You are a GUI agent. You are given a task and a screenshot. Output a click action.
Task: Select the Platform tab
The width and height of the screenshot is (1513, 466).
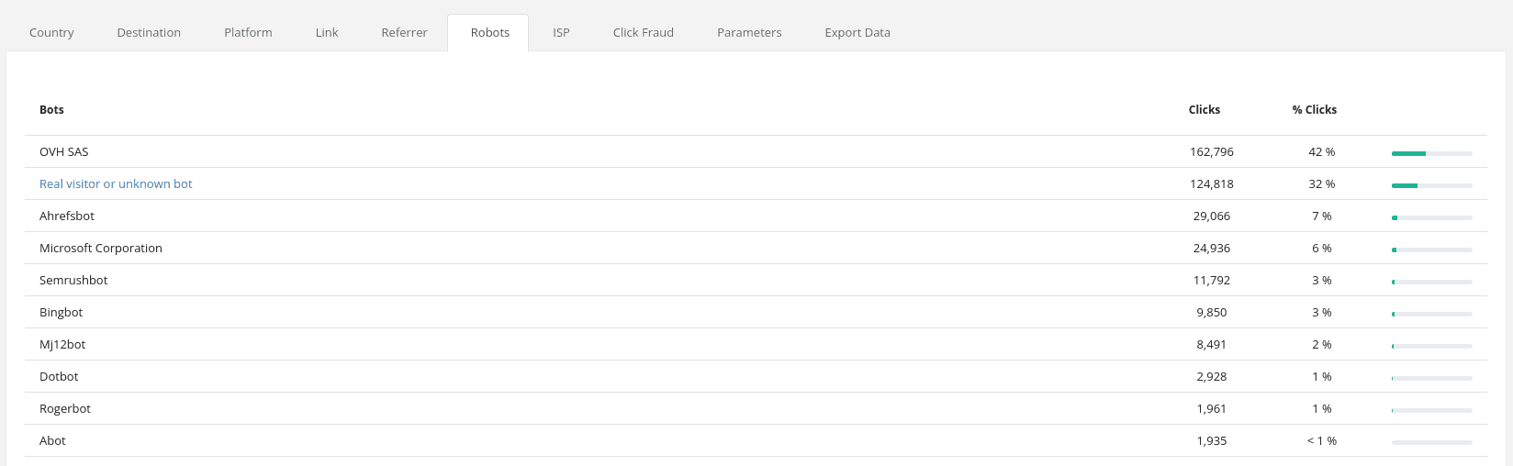tap(248, 33)
